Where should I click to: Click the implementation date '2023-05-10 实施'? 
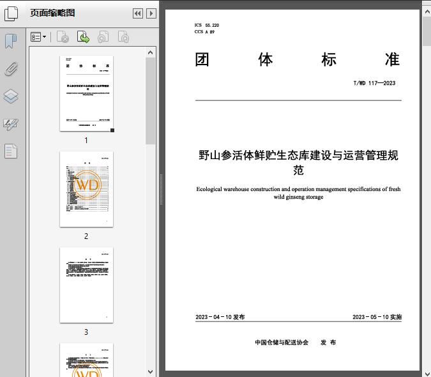click(x=377, y=317)
